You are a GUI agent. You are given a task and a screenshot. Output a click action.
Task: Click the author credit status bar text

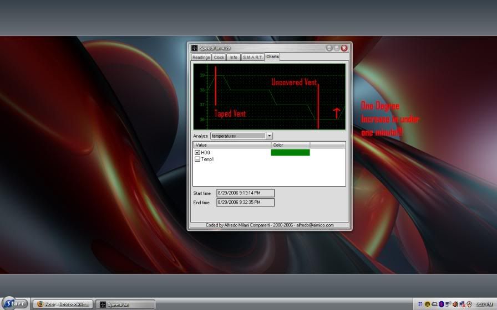click(270, 225)
